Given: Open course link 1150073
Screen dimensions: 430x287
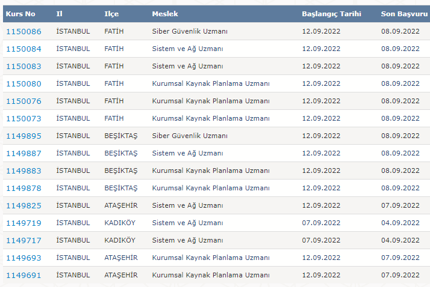Looking at the screenshot, I should 23,118.
